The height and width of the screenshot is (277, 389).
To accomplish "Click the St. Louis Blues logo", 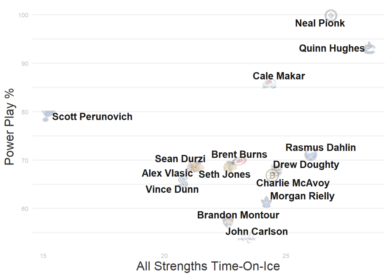I will (x=47, y=116).
